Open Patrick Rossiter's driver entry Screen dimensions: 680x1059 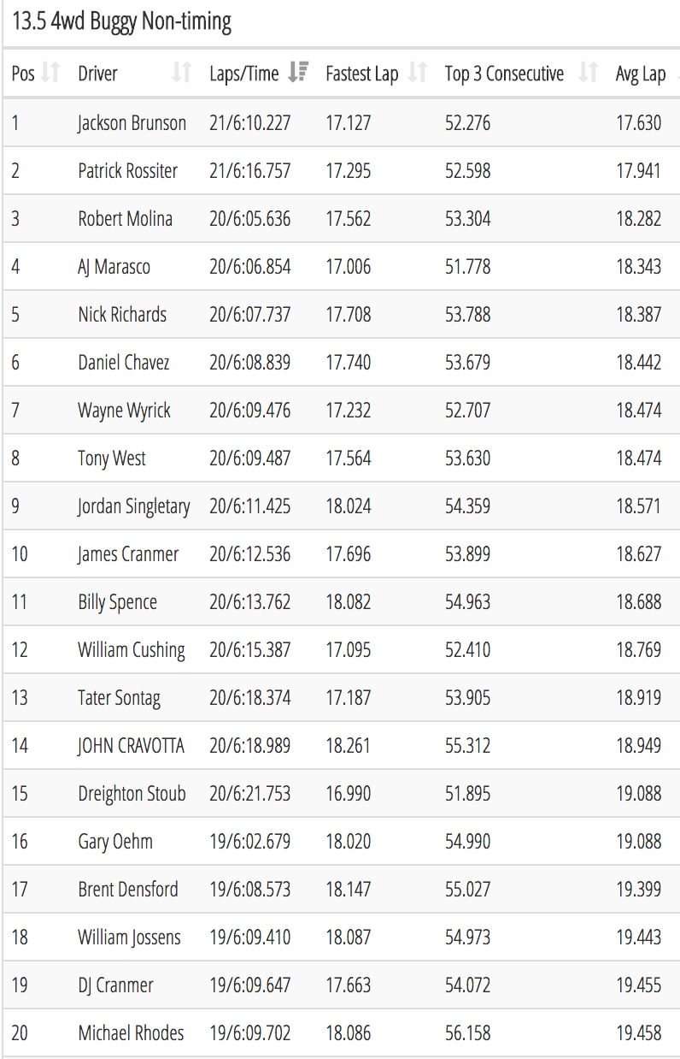128,171
